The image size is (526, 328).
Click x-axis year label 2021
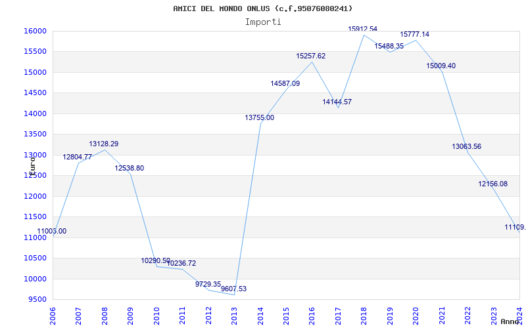442,316
